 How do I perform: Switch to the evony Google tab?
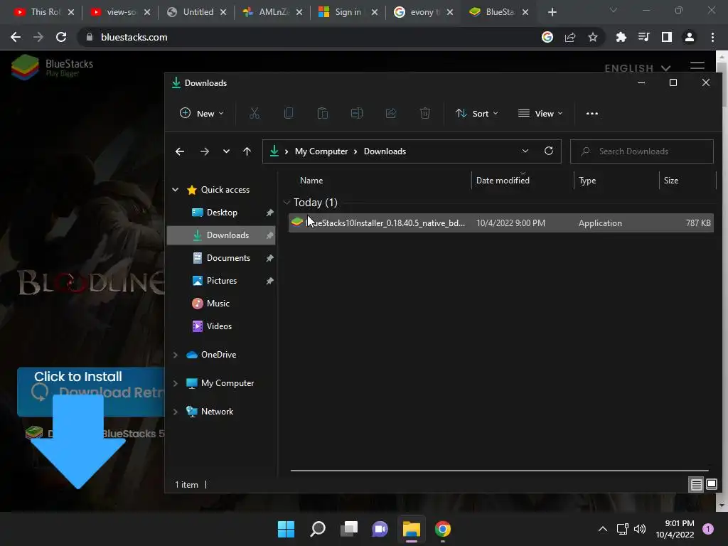click(x=424, y=12)
